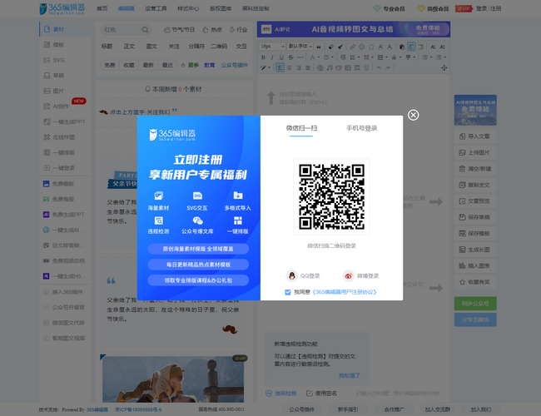
Task: Click the 多格式导入 folder icon
Action: pos(238,196)
